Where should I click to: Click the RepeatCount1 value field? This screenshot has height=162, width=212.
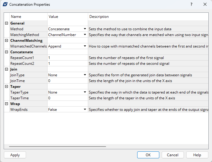pyautogui.click(x=67, y=58)
